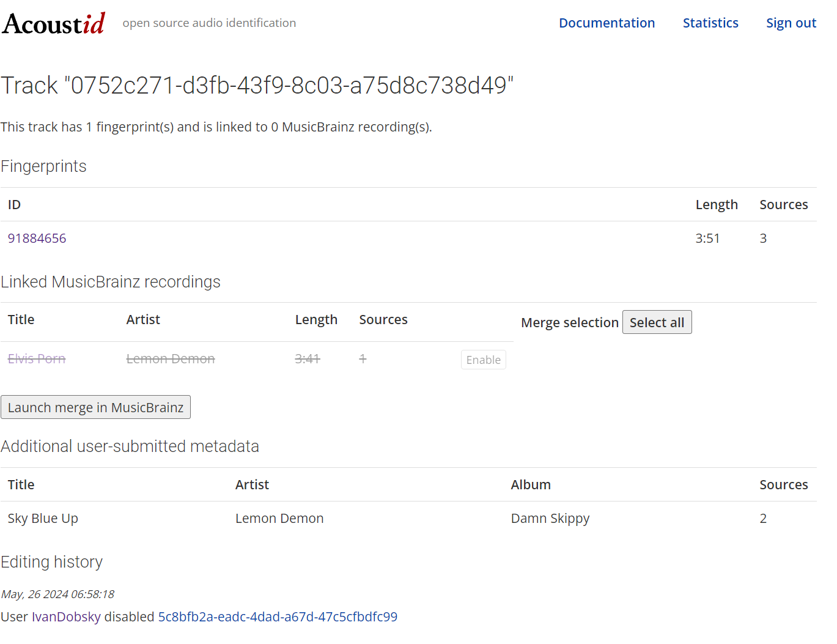837x644 pixels.
Task: Select the struck-through Elvis Porn title
Action: (36, 358)
